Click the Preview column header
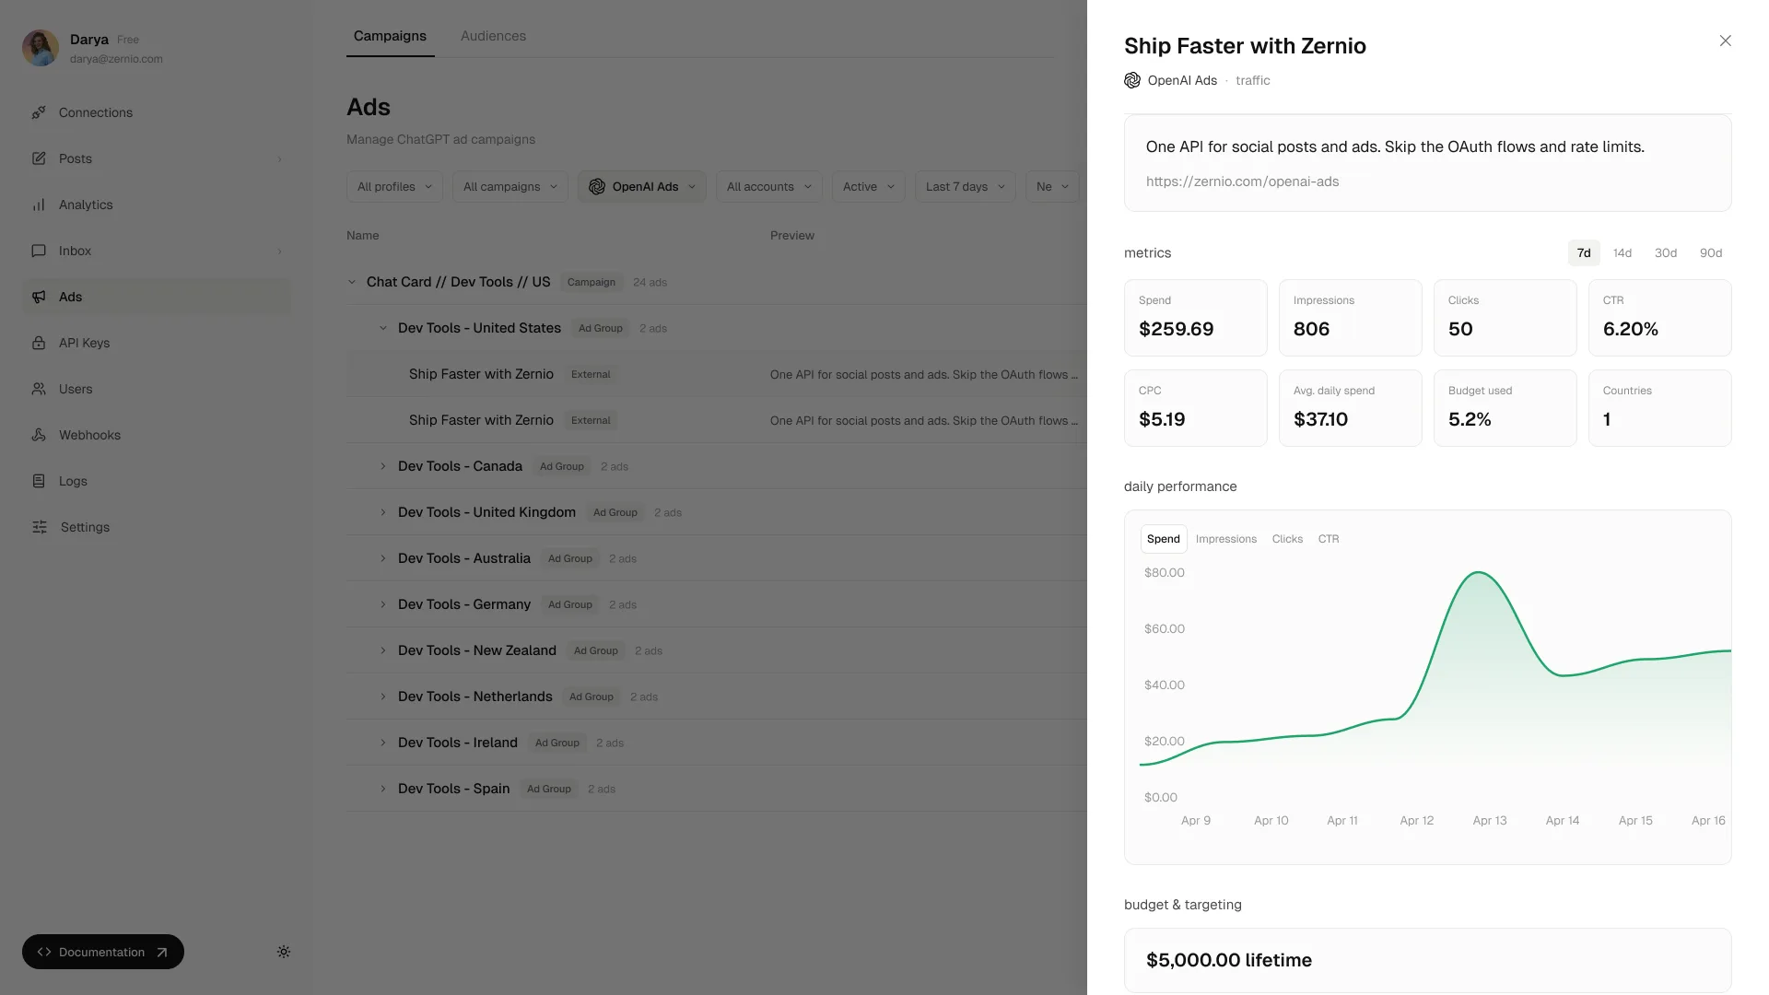The height and width of the screenshot is (995, 1769). 792,236
